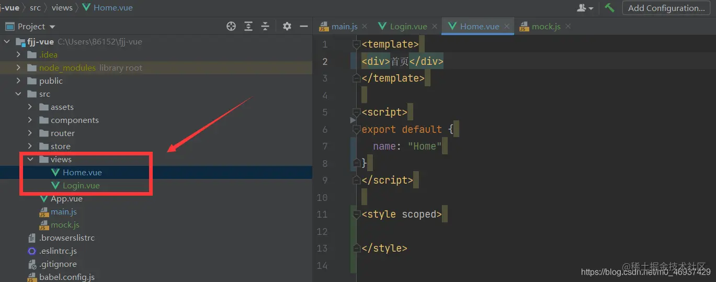Close the mock.js tab
The image size is (716, 282).
pyautogui.click(x=568, y=26)
